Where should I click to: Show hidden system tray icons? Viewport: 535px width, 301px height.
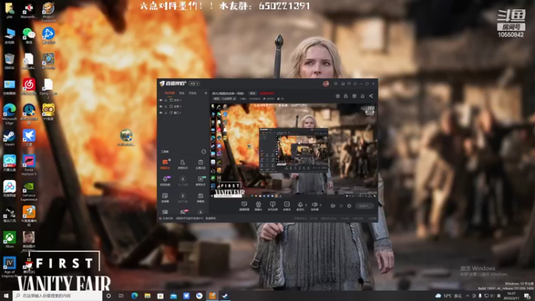coord(467,296)
